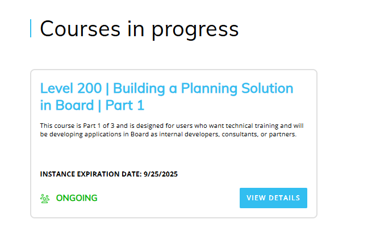Click "Part 1 of 3" in description
The image size is (376, 228).
pos(99,126)
